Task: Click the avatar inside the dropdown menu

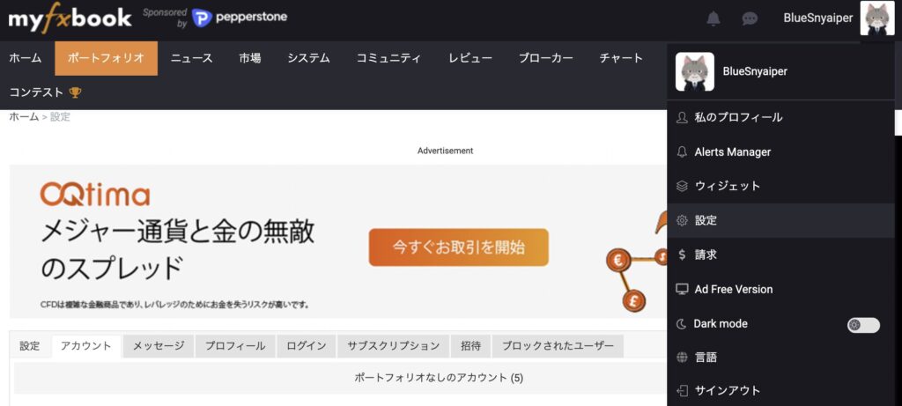Action: click(695, 72)
